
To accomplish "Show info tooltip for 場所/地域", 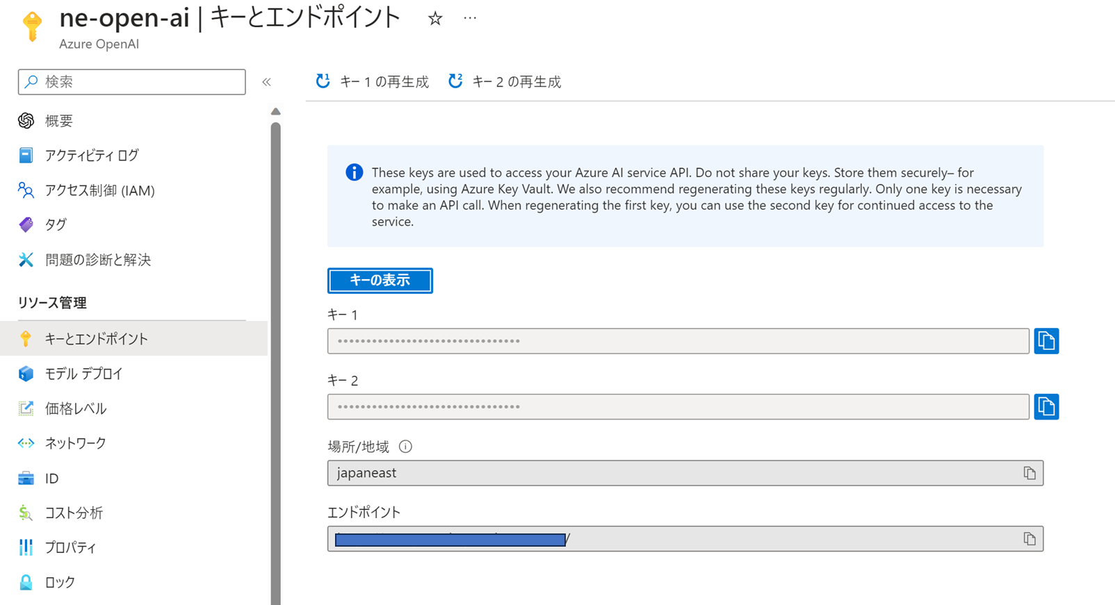I will coord(405,447).
